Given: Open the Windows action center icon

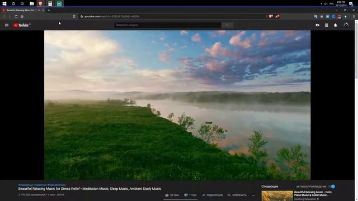Looking at the screenshot, I should 351,4.
